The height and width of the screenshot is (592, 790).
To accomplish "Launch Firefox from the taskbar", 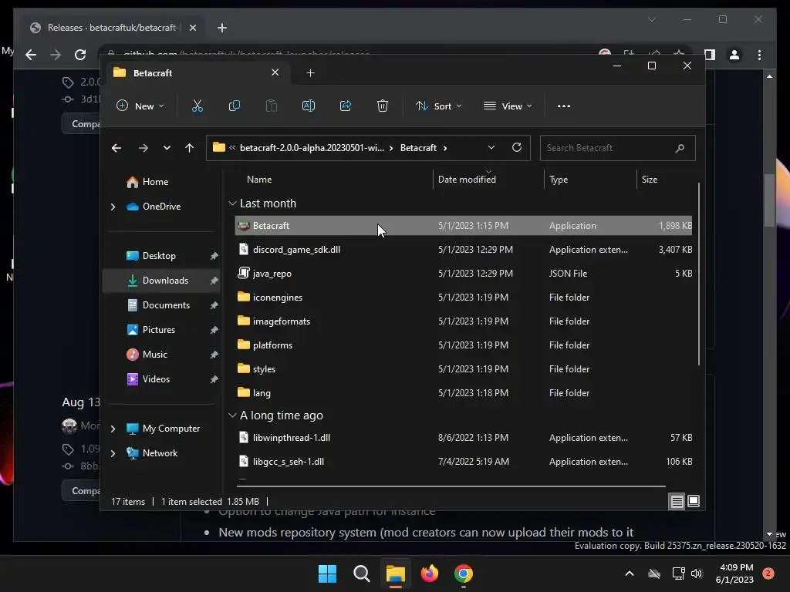I will (x=430, y=573).
